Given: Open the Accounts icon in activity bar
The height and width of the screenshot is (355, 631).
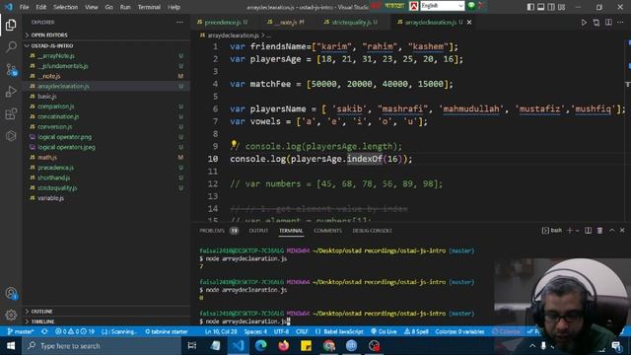Looking at the screenshot, I should point(11,293).
